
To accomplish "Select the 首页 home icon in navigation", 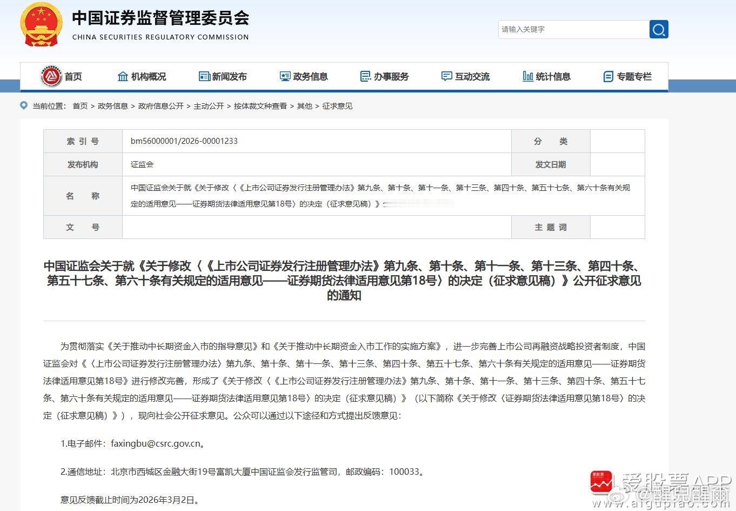I will pyautogui.click(x=51, y=76).
